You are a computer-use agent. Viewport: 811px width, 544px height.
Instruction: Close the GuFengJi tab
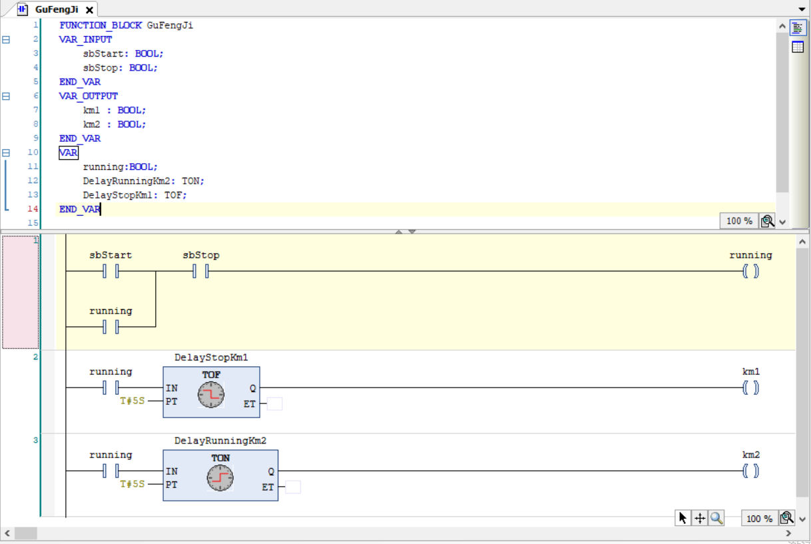(89, 10)
